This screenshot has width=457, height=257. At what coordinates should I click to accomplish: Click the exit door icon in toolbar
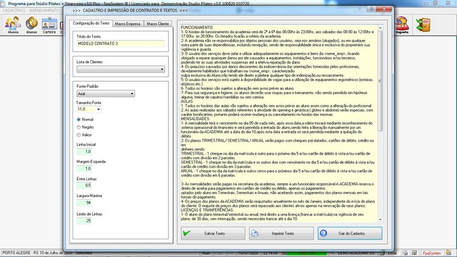click(x=423, y=25)
